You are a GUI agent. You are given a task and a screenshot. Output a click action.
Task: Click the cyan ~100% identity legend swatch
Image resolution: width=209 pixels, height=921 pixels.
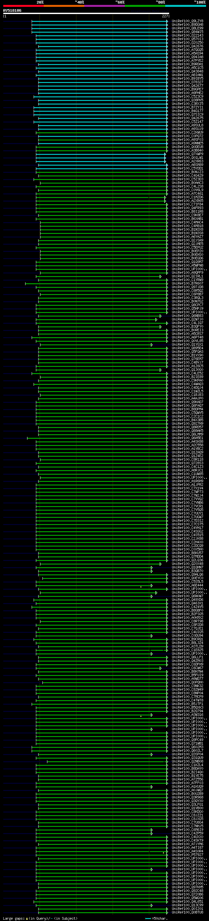[186, 6]
